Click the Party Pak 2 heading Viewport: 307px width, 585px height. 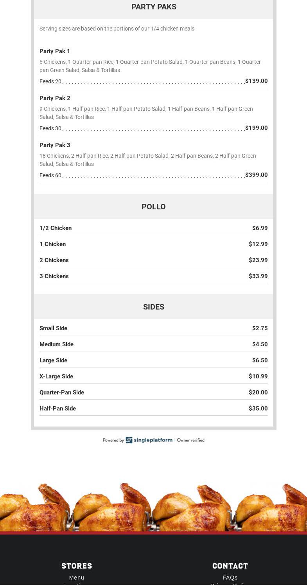pos(55,98)
